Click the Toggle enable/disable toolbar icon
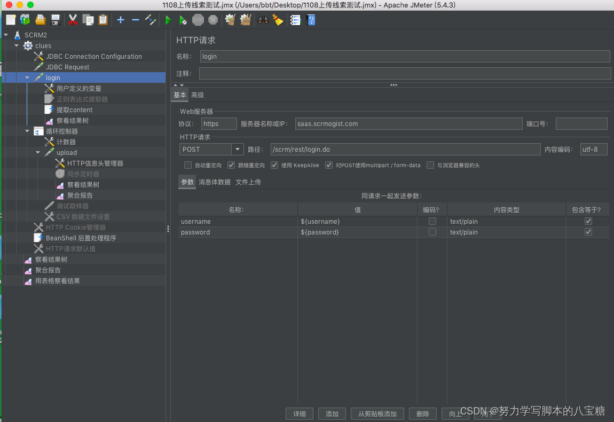The width and height of the screenshot is (614, 422). coord(151,20)
